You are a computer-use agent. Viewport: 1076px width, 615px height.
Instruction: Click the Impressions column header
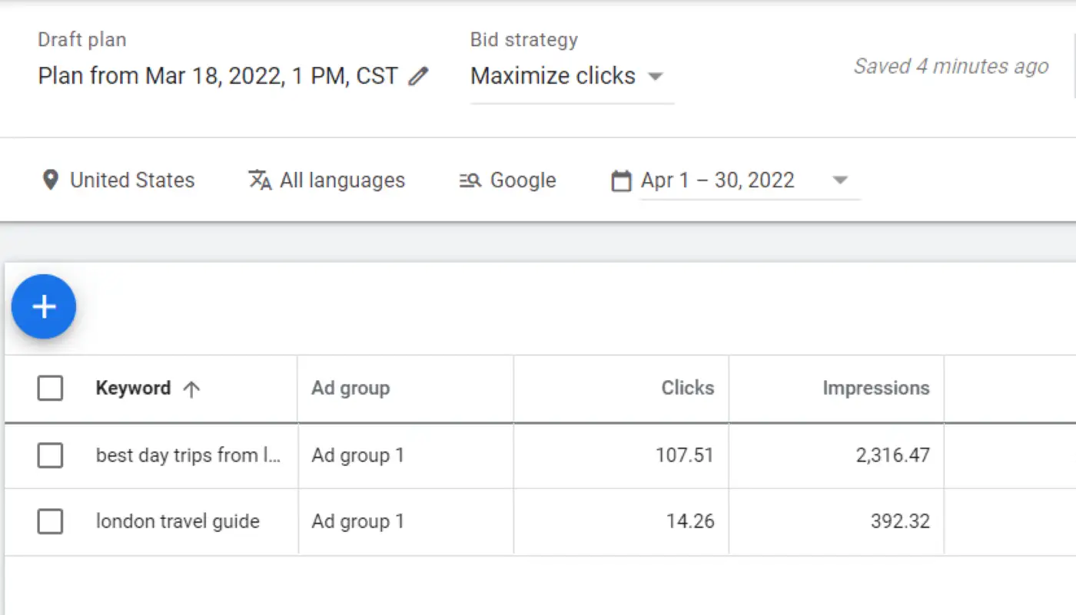(876, 389)
